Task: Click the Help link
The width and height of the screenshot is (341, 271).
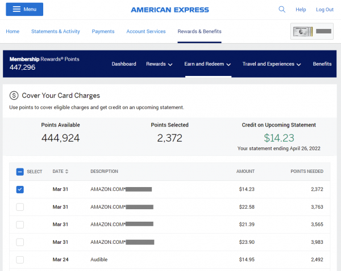Action: pos(301,10)
